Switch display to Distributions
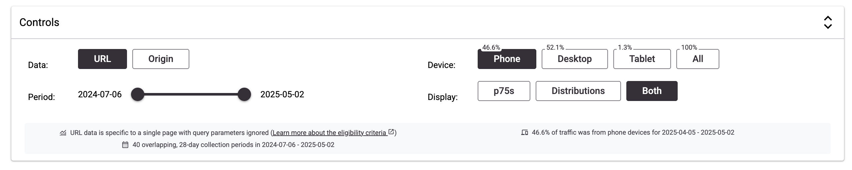 [x=578, y=91]
